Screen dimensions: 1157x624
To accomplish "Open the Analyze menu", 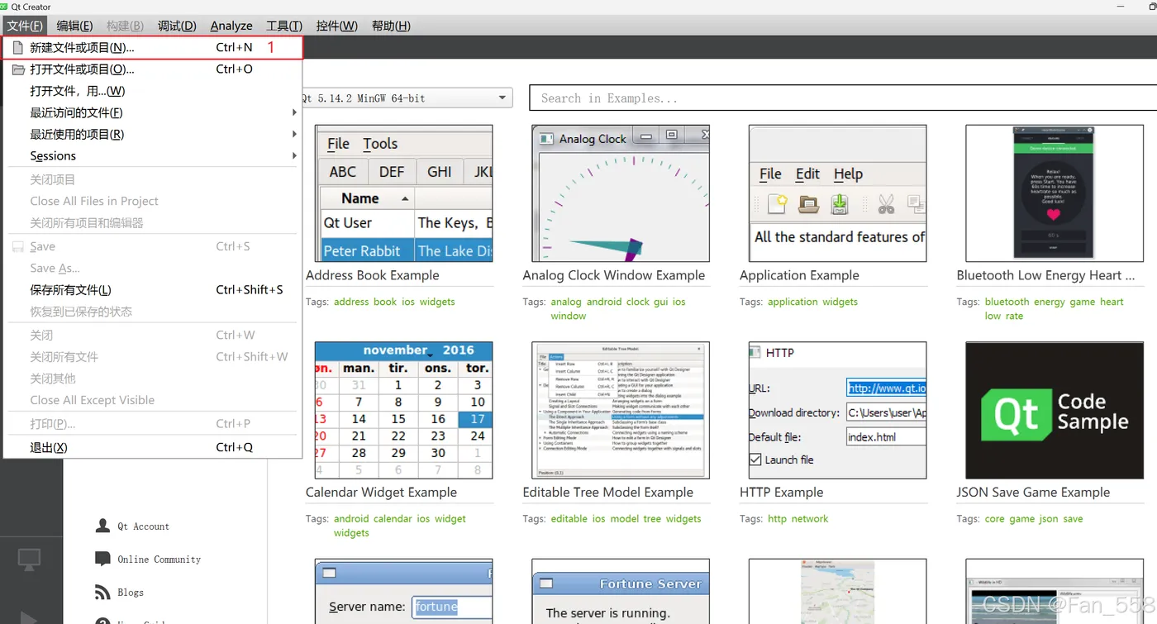I will tap(231, 26).
